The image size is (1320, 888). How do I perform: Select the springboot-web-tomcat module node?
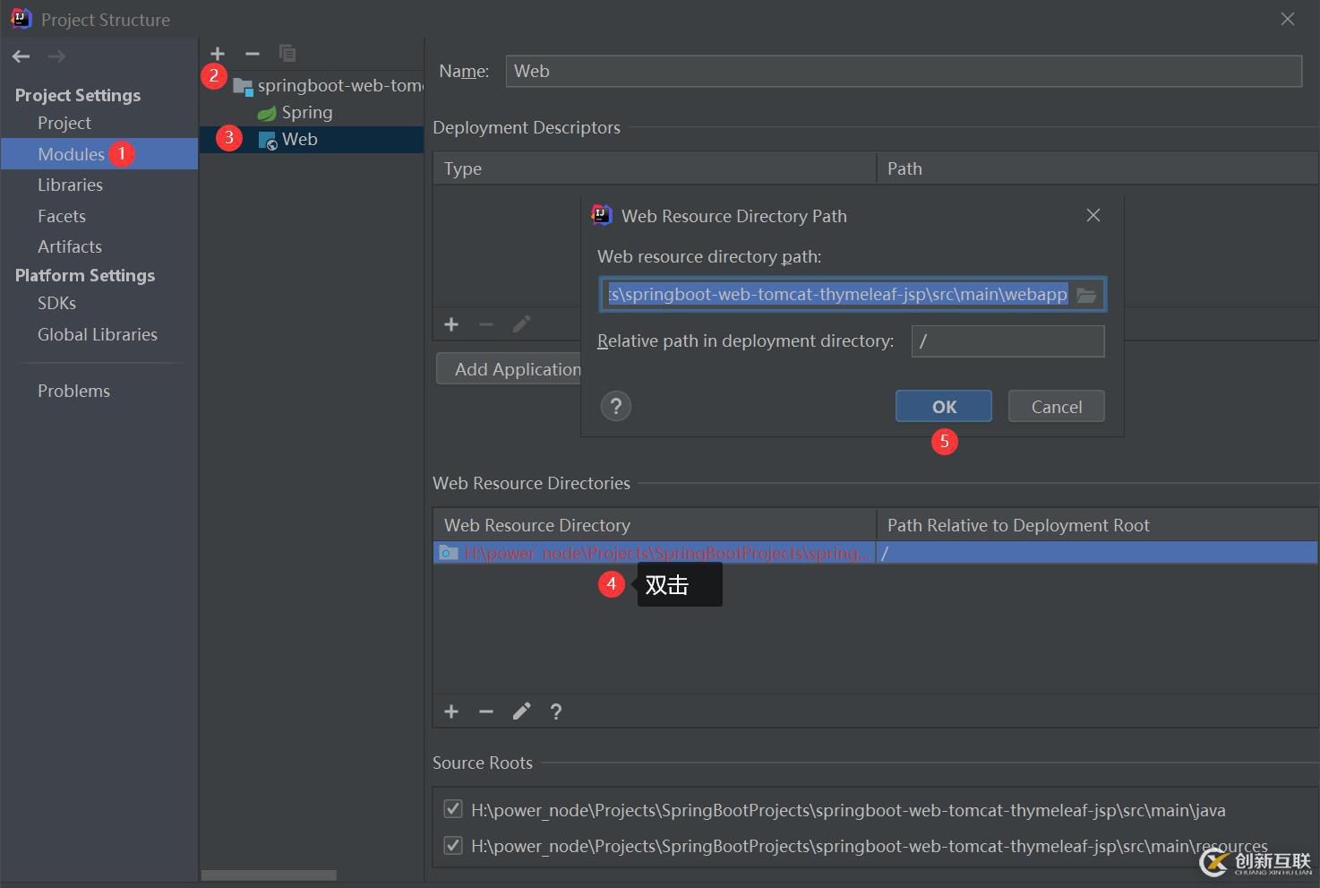[x=339, y=86]
